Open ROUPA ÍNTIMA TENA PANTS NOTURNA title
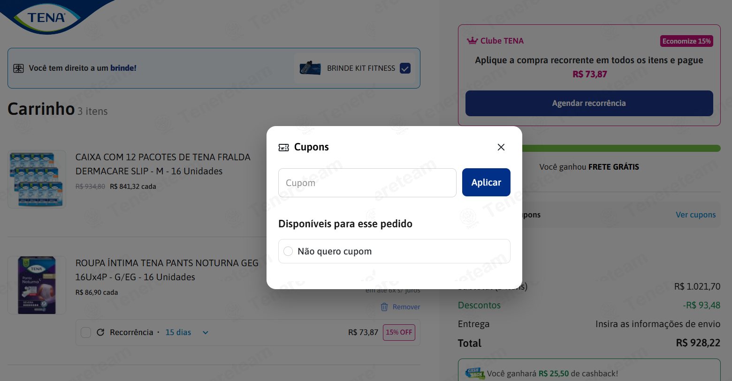 coord(167,270)
